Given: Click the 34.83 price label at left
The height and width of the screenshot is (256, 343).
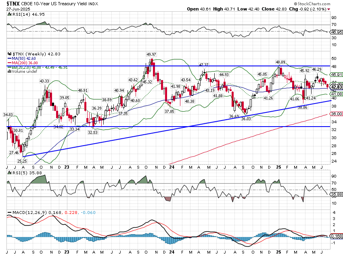Looking at the screenshot, I should (x=8, y=114).
